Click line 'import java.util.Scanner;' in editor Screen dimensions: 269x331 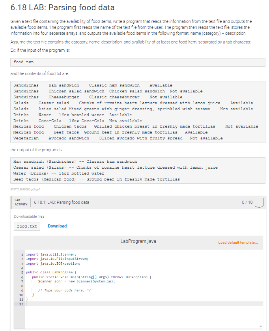click(51, 254)
